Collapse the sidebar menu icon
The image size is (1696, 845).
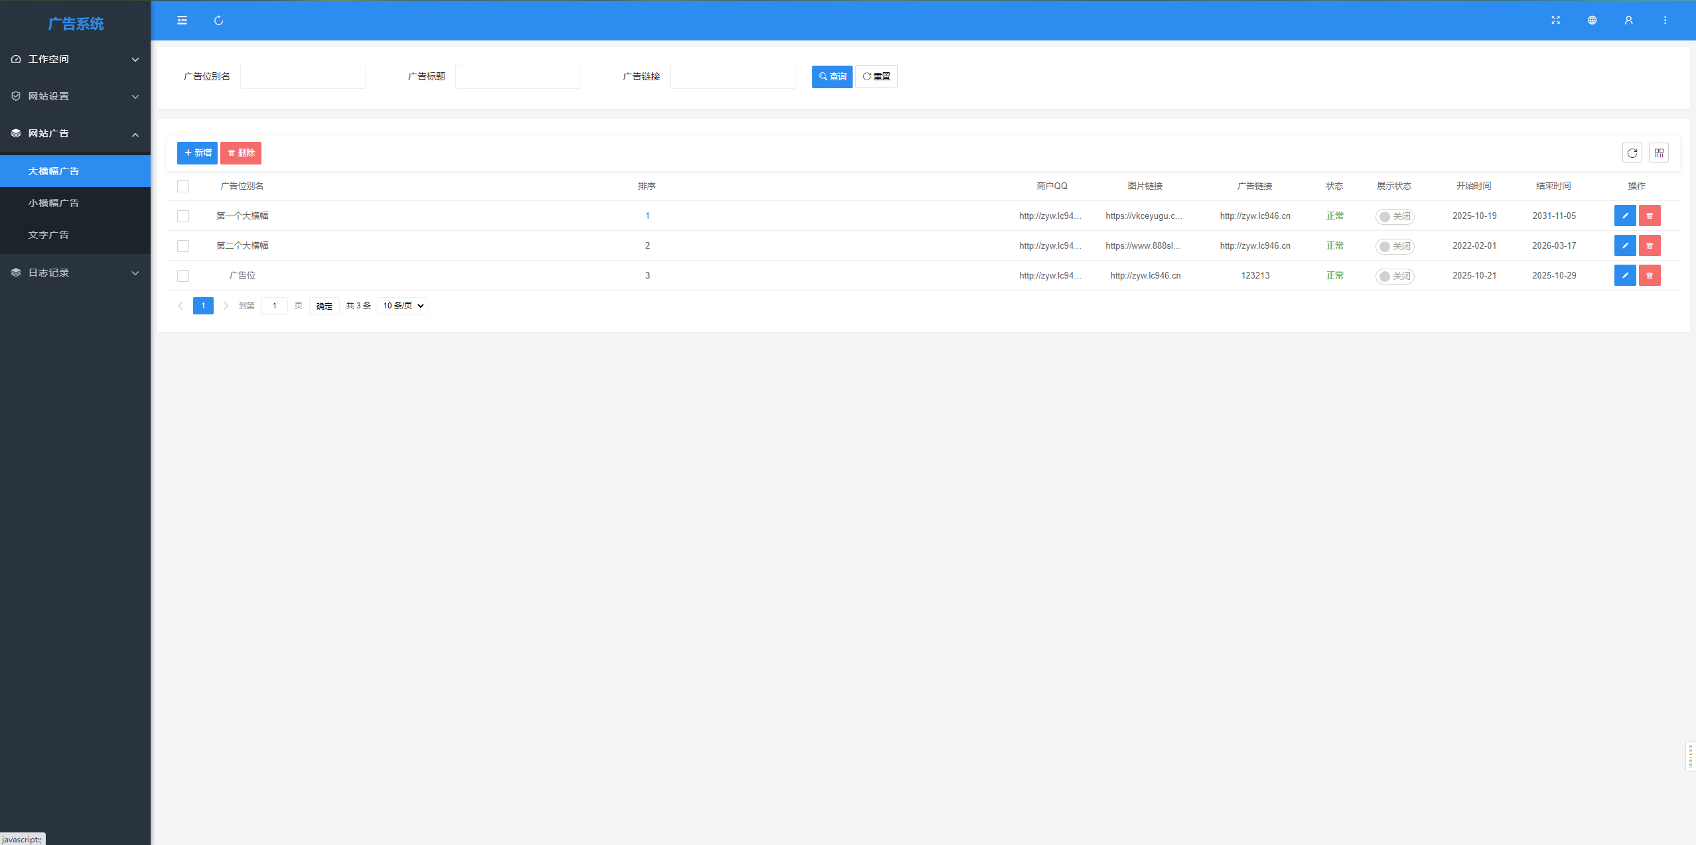click(182, 21)
